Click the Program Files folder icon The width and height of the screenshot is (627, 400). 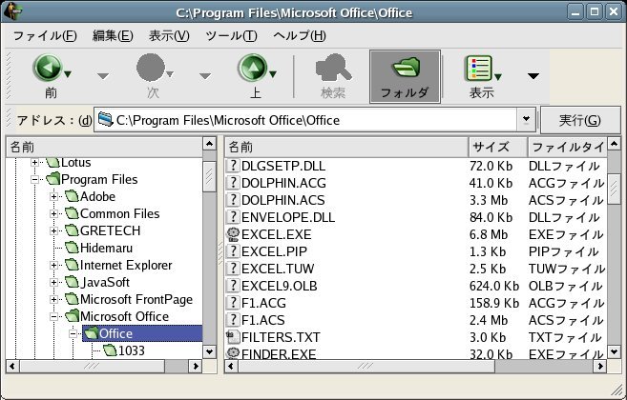[52, 179]
